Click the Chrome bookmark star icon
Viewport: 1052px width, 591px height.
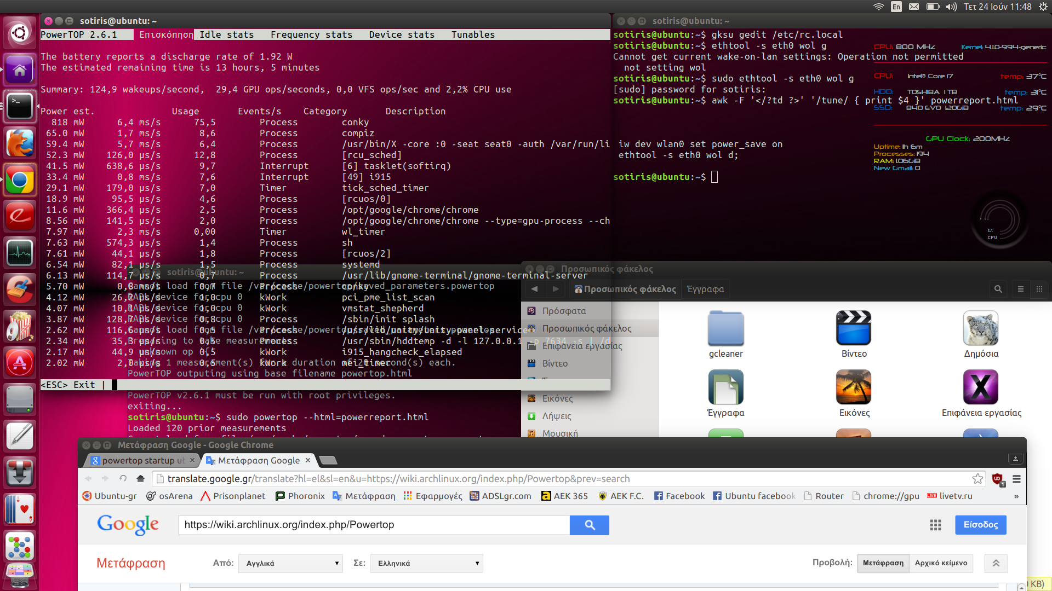coord(977,479)
